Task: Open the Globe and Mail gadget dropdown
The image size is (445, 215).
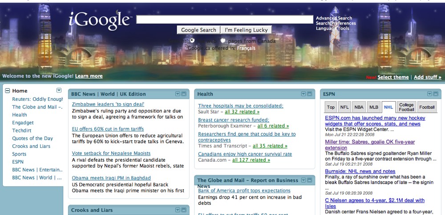Action: [x=303, y=180]
